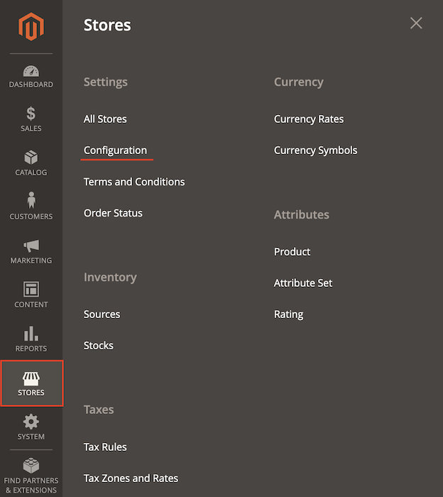Open the Reports bar chart icon
The width and height of the screenshot is (443, 497).
point(31,334)
